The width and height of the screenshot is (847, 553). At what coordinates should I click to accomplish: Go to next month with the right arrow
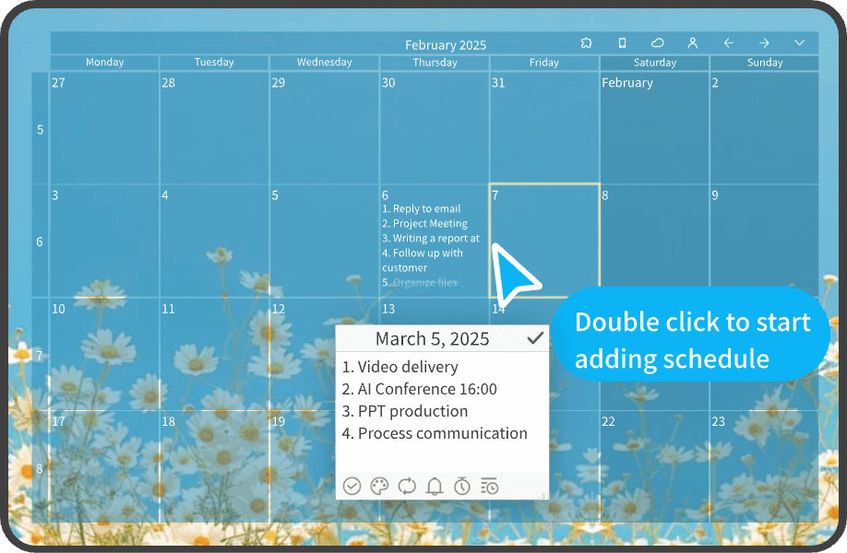pyautogui.click(x=764, y=42)
